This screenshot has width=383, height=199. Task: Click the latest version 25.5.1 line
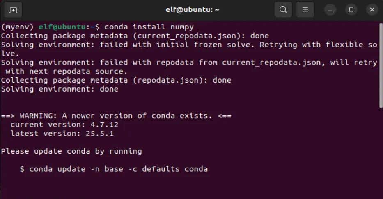(x=64, y=134)
